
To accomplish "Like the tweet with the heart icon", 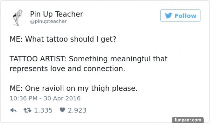I will pyautogui.click(x=62, y=110).
